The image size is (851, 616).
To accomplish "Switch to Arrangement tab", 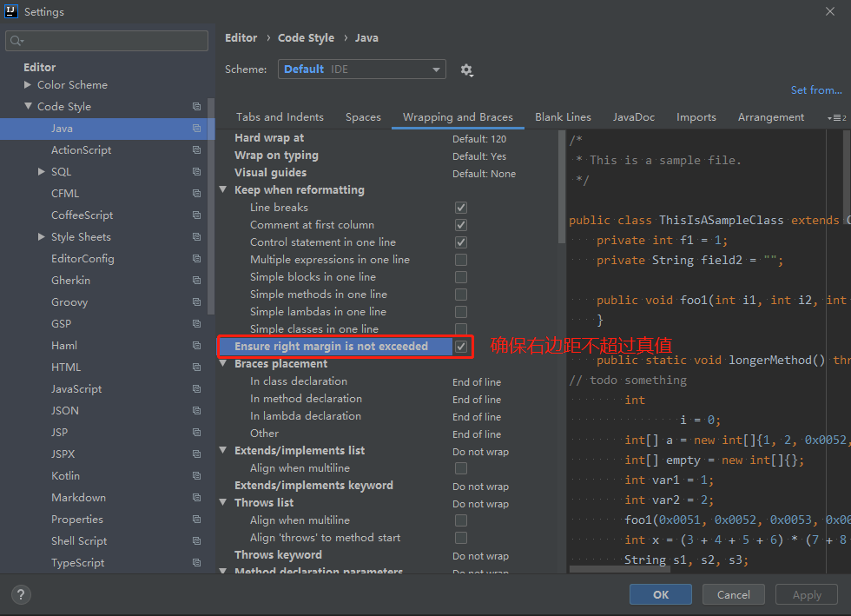I will [771, 117].
